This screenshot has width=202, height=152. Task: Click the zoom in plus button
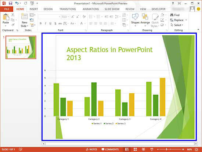pyautogui.click(x=183, y=149)
